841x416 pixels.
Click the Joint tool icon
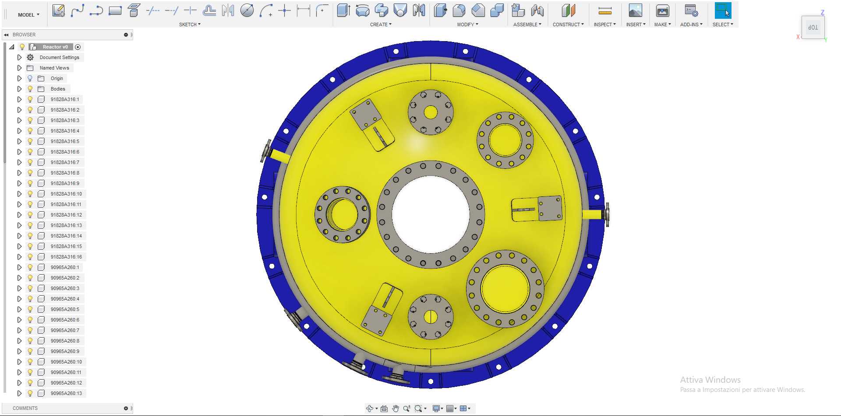[537, 10]
